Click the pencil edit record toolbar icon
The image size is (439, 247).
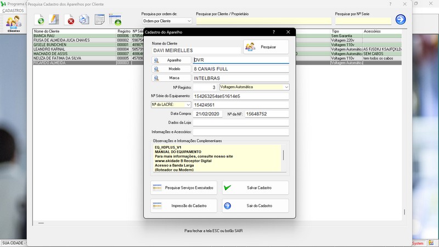54,20
